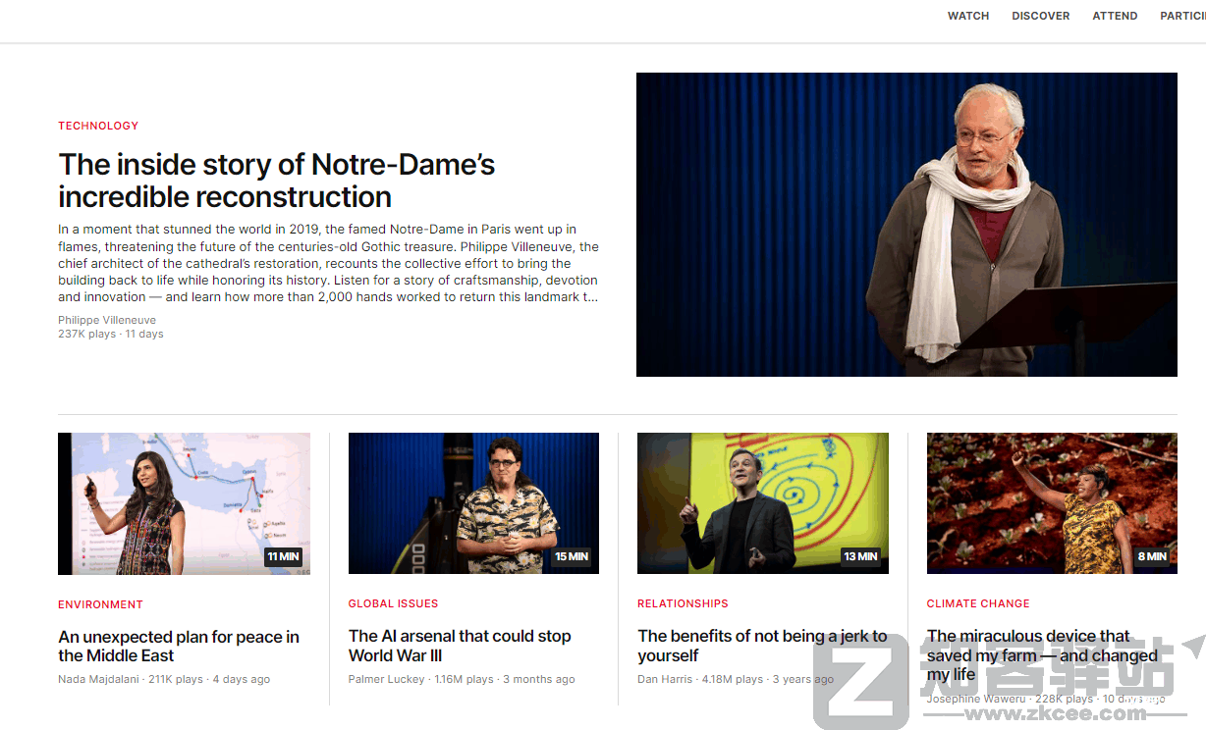Viewport: 1206px width, 730px height.
Task: Open 'benefits of not being a jerk' title
Action: click(x=762, y=646)
